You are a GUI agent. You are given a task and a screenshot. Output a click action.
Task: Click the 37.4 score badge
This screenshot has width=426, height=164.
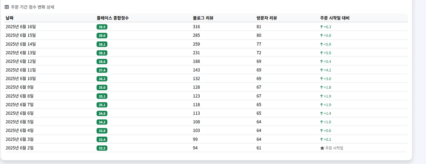(102, 70)
